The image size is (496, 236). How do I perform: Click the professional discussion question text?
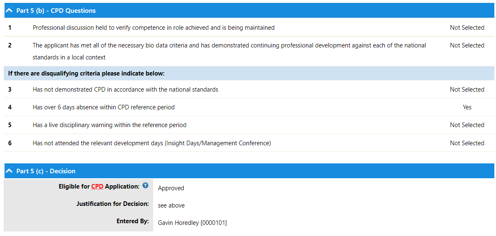click(154, 28)
